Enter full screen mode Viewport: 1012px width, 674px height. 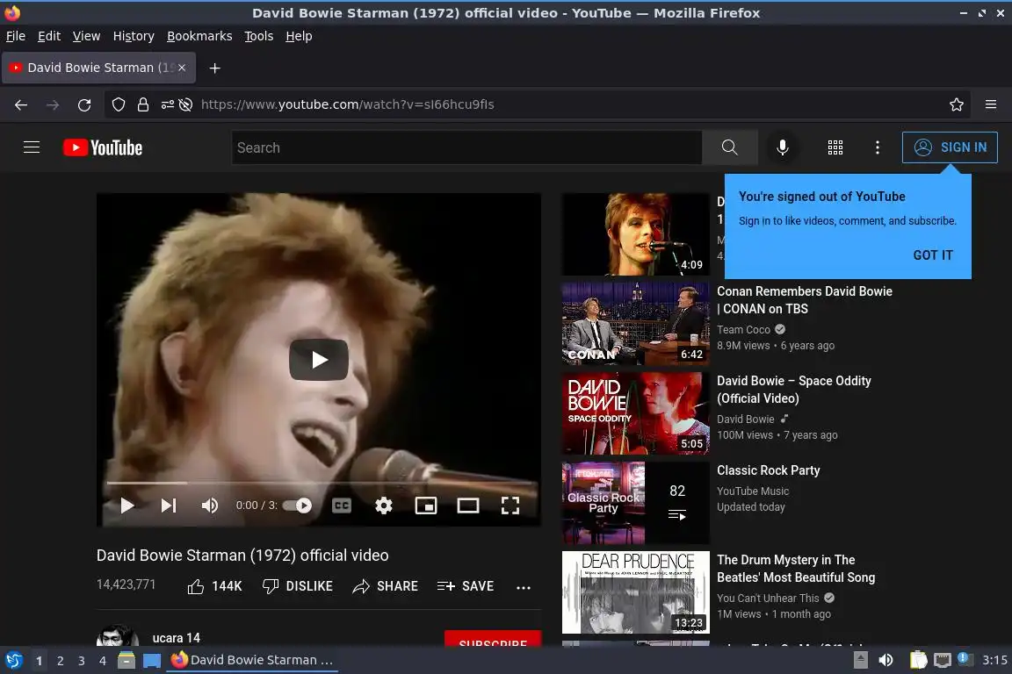(x=510, y=505)
